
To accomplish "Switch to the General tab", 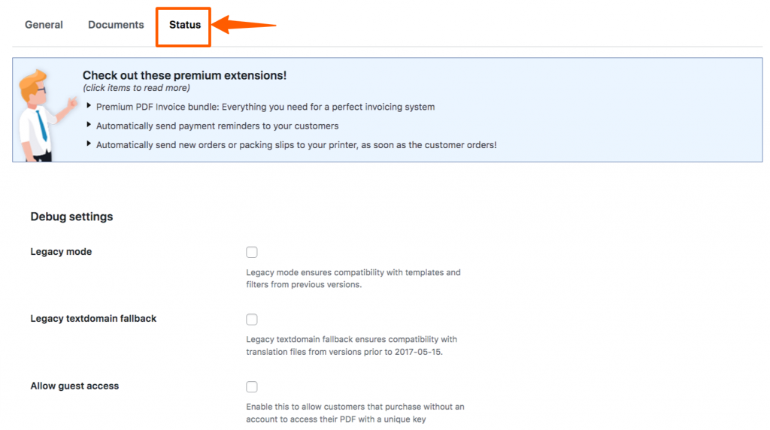I will coord(44,25).
